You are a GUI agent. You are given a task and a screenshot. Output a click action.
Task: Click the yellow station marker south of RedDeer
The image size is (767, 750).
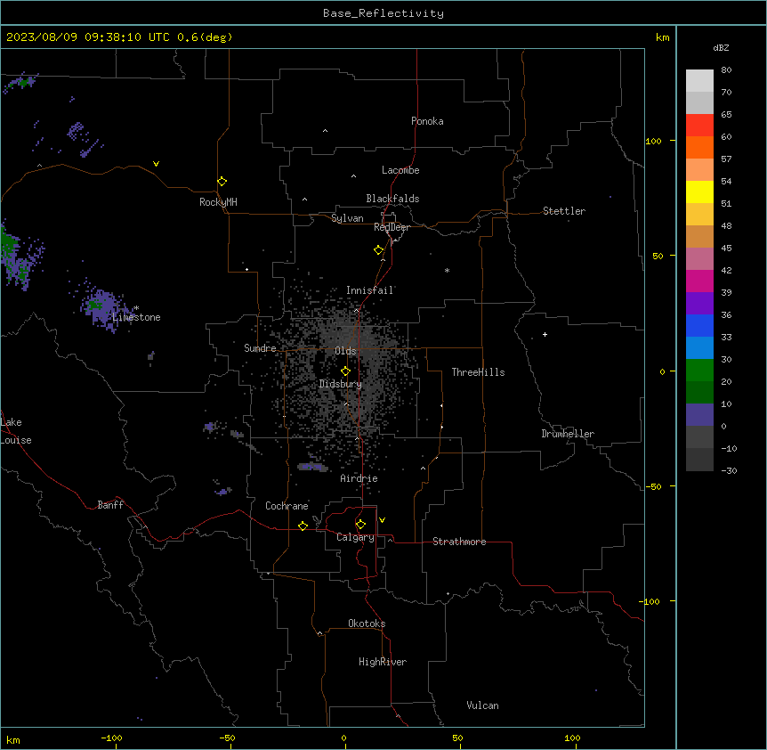[378, 250]
